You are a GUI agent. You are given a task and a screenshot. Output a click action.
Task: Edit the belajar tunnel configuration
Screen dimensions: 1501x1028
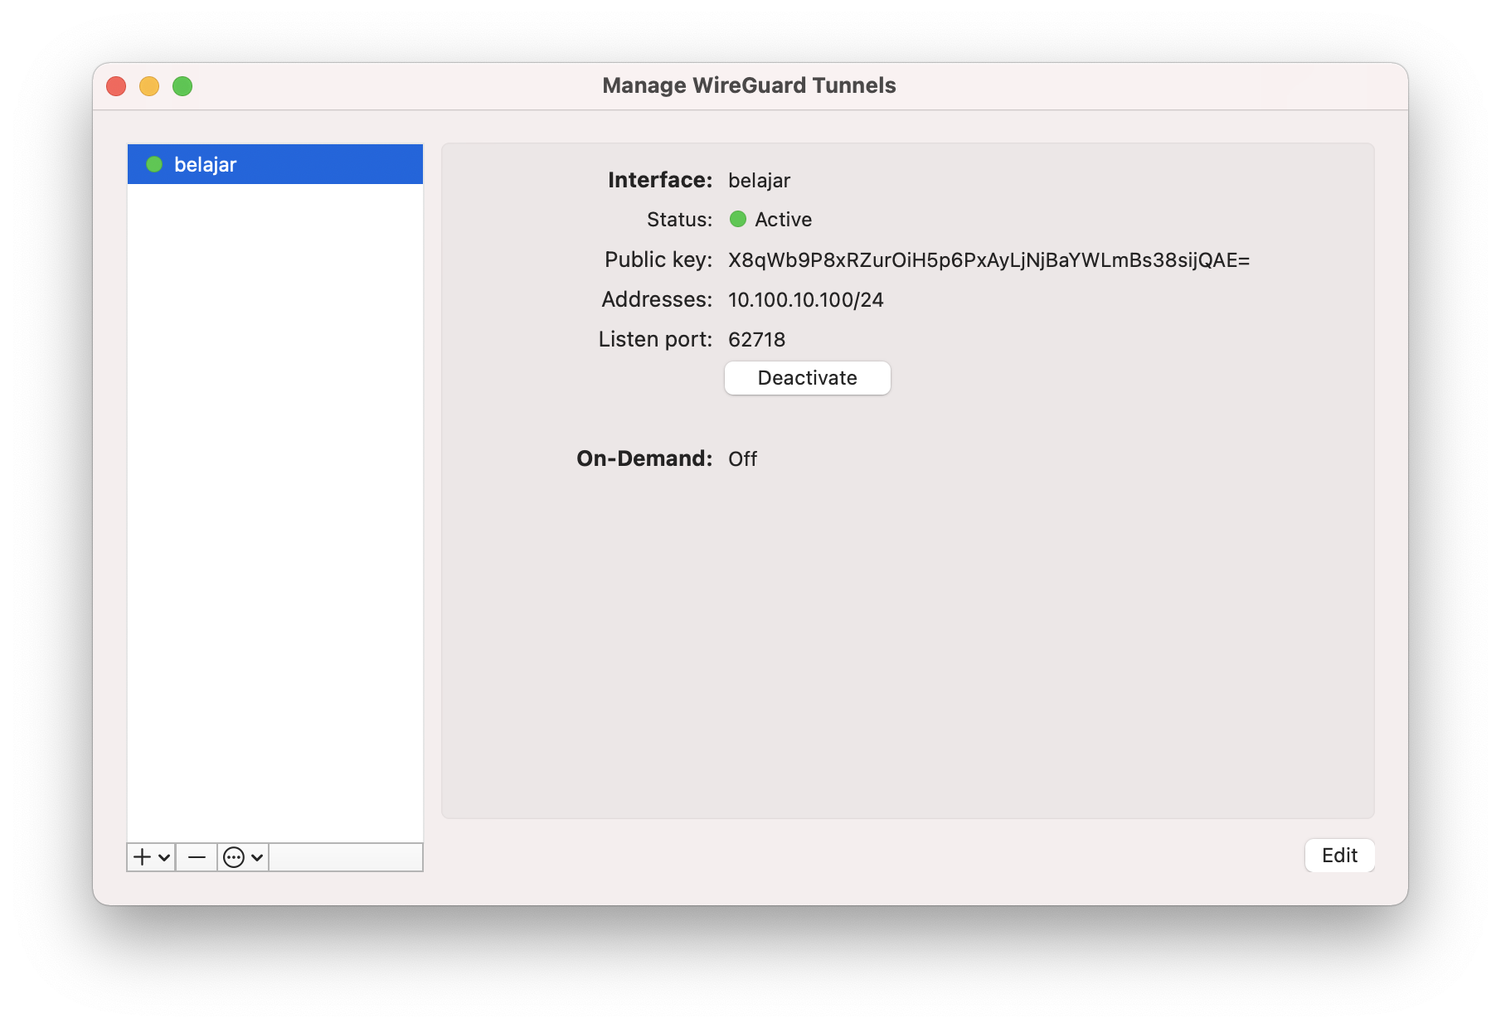click(1339, 856)
